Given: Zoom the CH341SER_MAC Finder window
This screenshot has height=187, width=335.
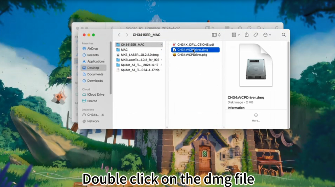Looking at the screenshot, I should (93, 35).
